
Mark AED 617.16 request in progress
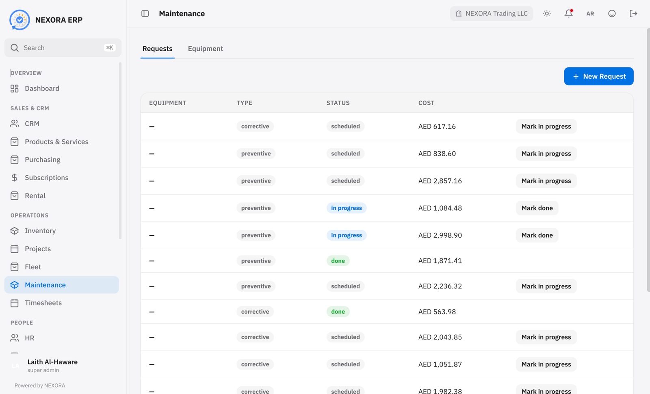click(x=546, y=126)
